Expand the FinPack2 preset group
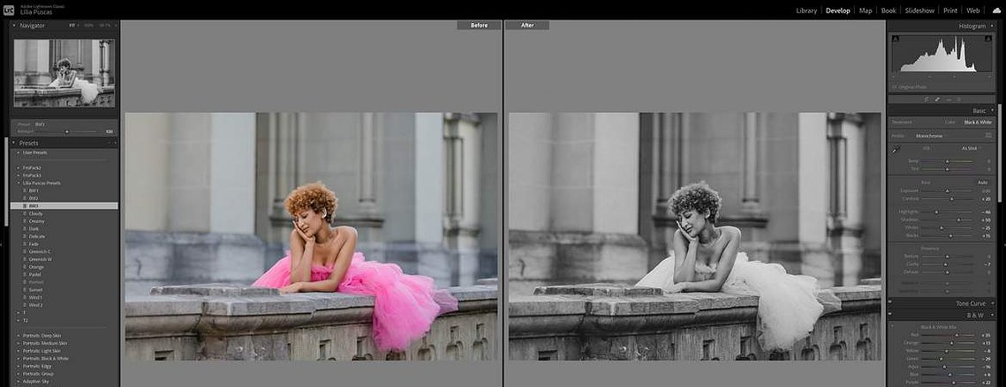Image resolution: width=1006 pixels, height=387 pixels. click(x=18, y=167)
